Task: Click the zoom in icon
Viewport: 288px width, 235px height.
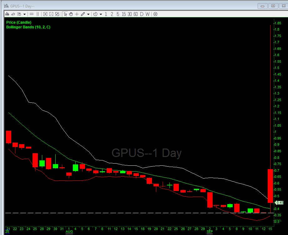Action: [x=45, y=14]
